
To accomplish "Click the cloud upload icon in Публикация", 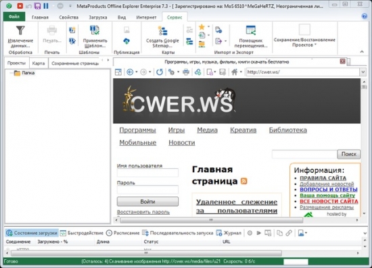I will click(126, 41).
